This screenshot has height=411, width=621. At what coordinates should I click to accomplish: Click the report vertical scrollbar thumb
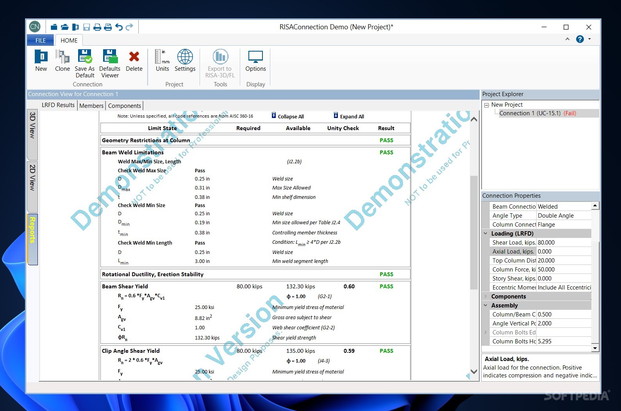point(474,232)
